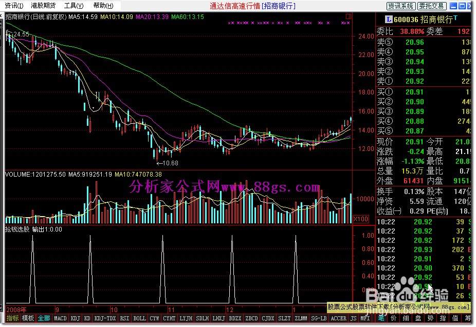Select the 值 tab in quote panel
Viewport: 476px width, 327px height.
455,318
